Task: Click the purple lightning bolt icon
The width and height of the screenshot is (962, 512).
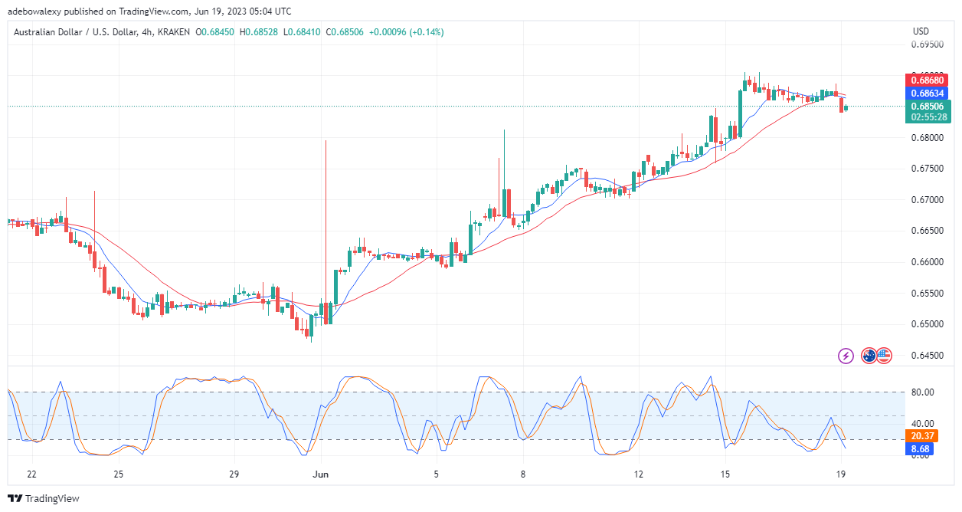Action: [846, 356]
